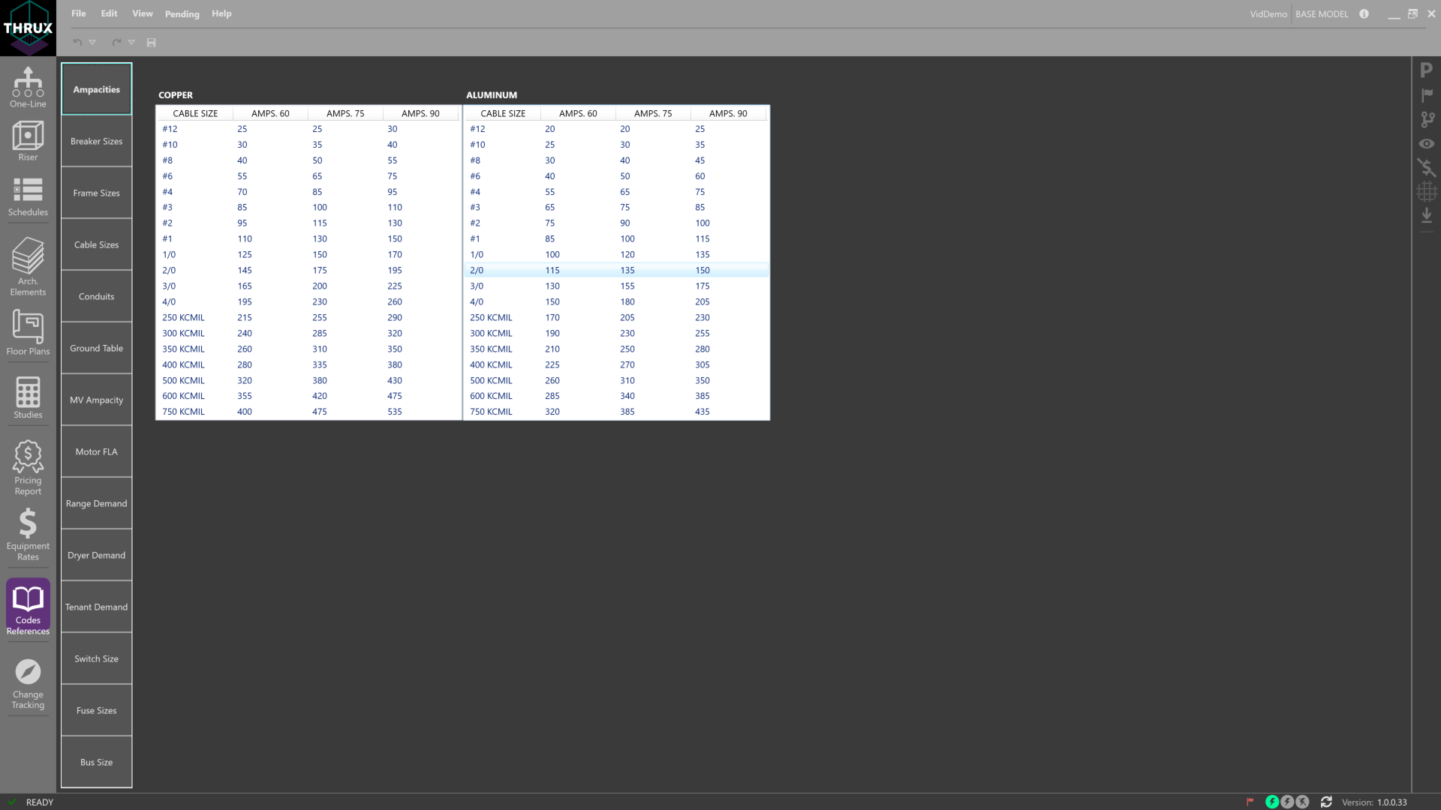Open the Schedules module
The image size is (1441, 810).
click(x=28, y=196)
